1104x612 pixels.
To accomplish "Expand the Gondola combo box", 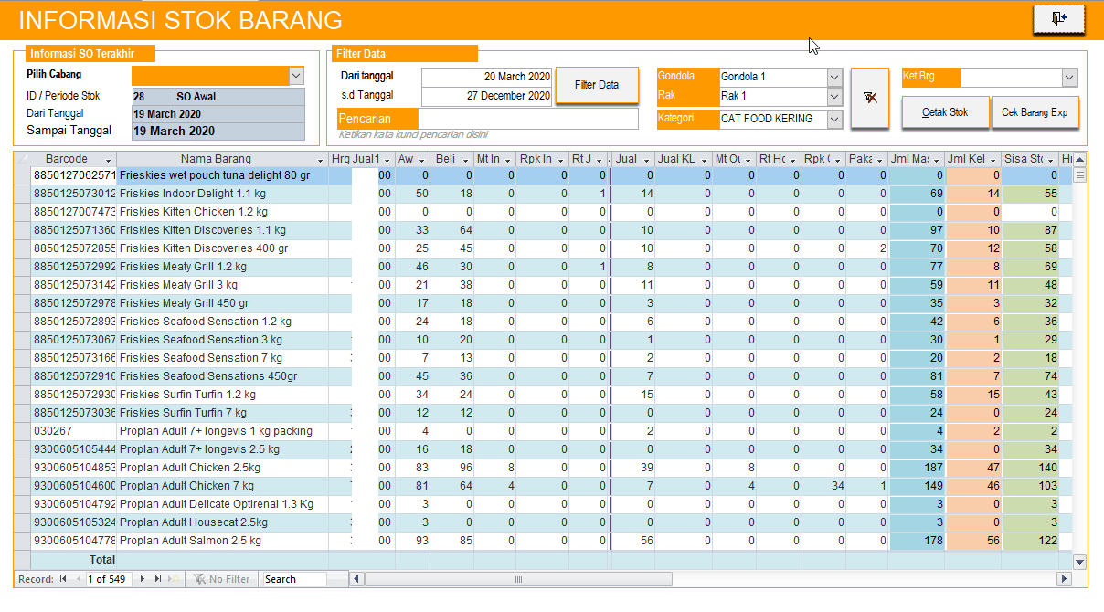I will (833, 77).
